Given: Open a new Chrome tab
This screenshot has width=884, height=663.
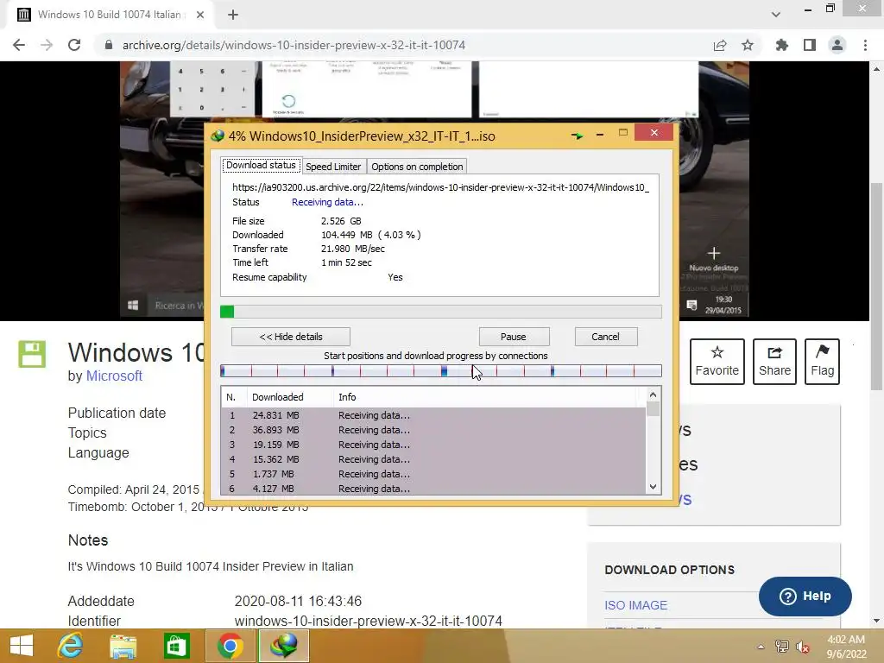Looking at the screenshot, I should tap(233, 15).
